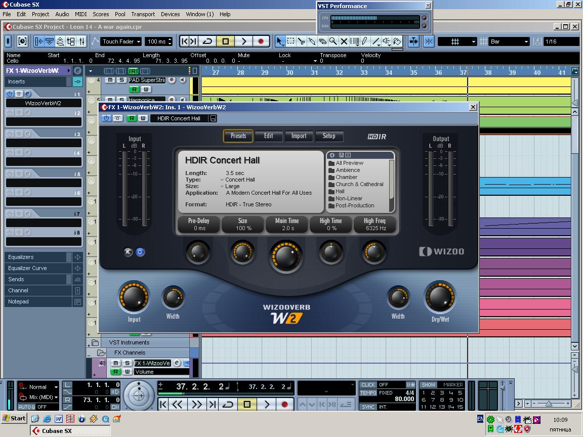583x437 pixels.
Task: Click the Setup button in WizooVerb
Action: (x=329, y=136)
